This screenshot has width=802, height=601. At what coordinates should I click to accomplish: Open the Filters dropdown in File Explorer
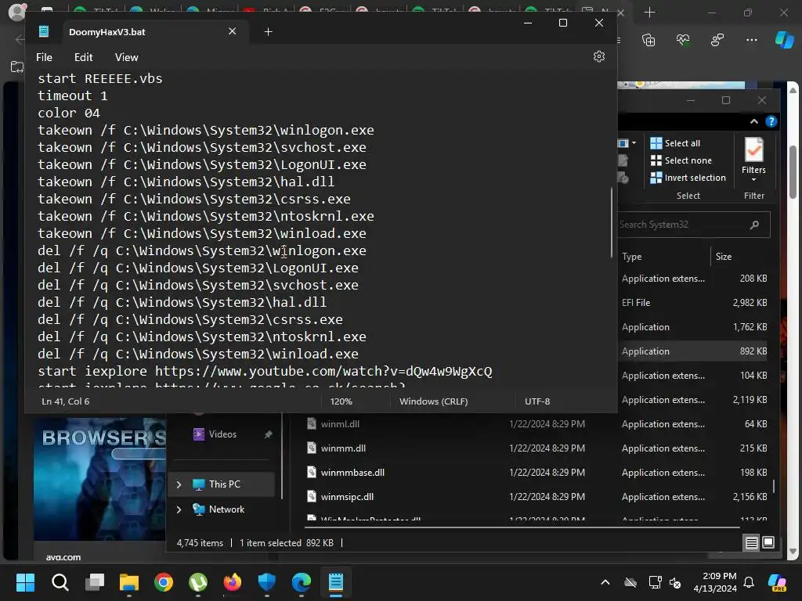point(754,159)
